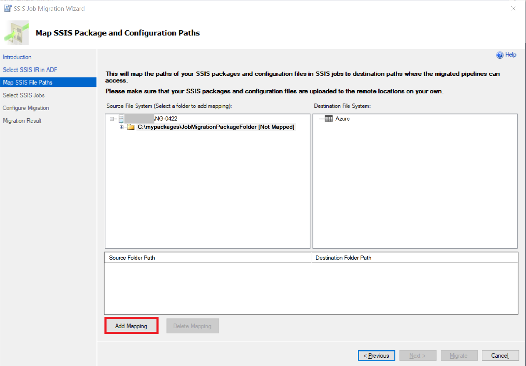
Task: Open the Introduction step in the sidebar
Action: click(x=17, y=57)
